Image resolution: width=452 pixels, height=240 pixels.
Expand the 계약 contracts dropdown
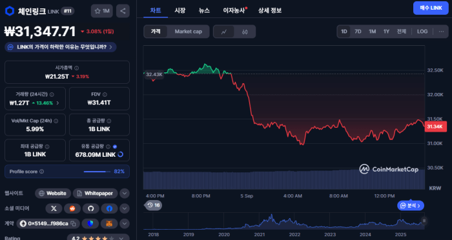point(125,224)
